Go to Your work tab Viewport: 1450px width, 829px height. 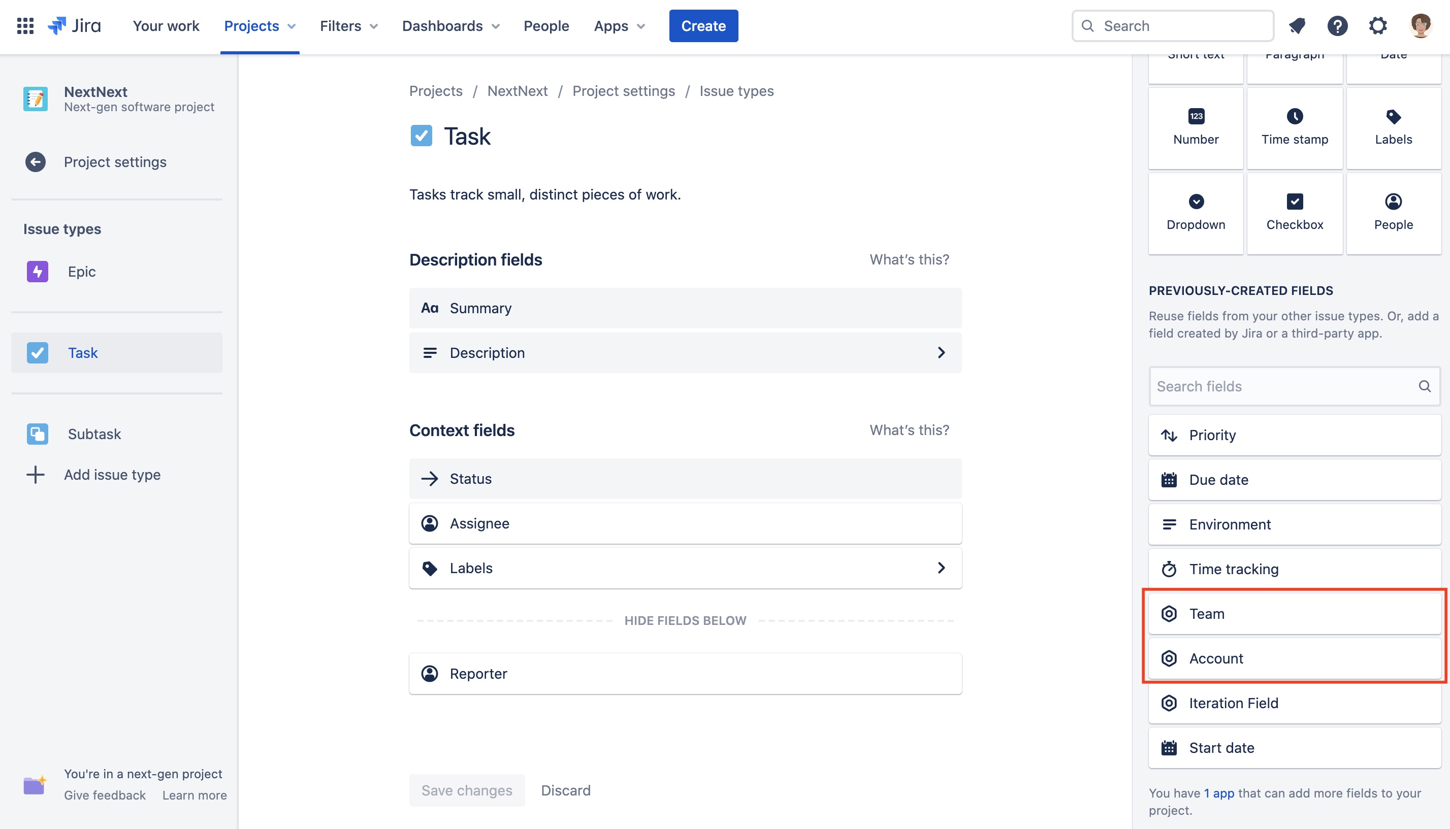pos(166,25)
